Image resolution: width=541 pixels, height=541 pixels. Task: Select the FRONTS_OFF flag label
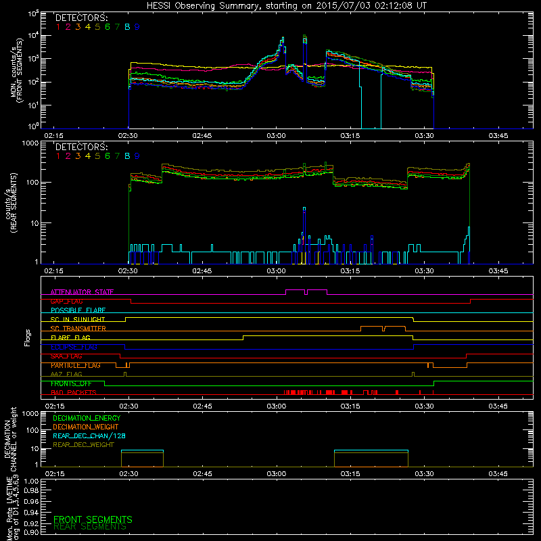point(71,383)
